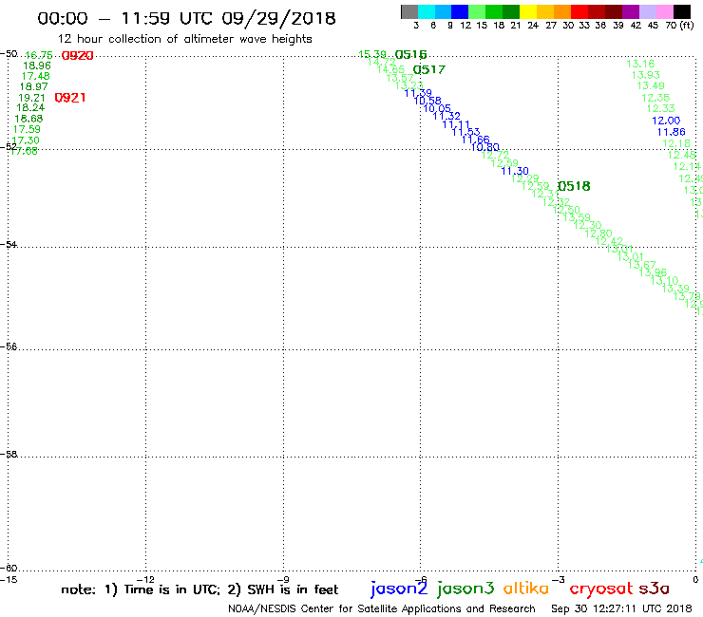
Task: Click the Sep 30 12:27:11 UTC timestamp
Action: (x=621, y=609)
